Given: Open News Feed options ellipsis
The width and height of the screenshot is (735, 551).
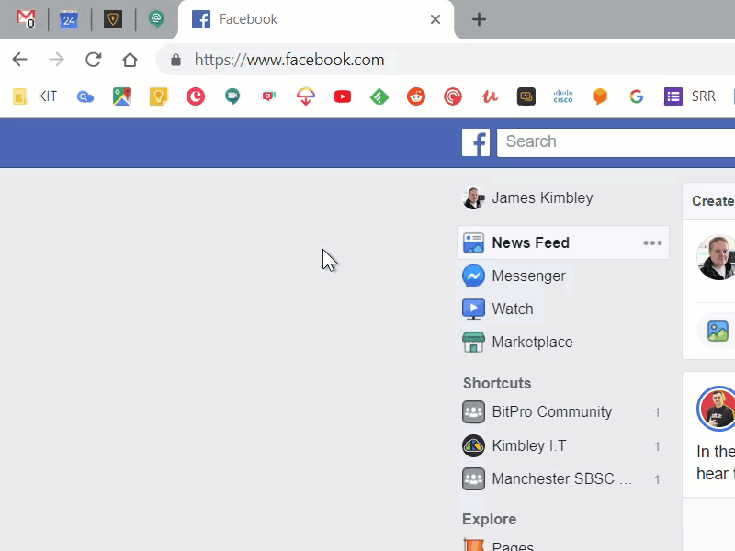Looking at the screenshot, I should (x=652, y=242).
